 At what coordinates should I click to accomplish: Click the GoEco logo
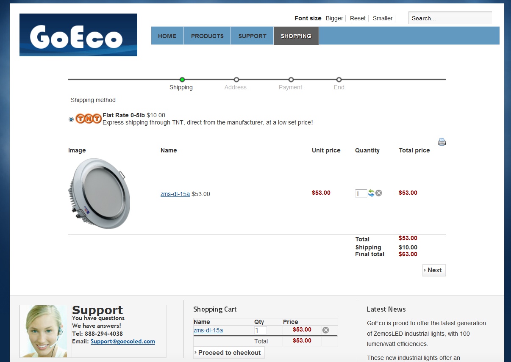coord(78,35)
